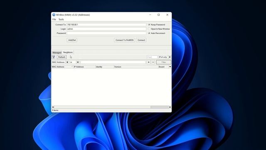Click the WinBox globe title icon
The image size is (266, 150).
click(54, 15)
